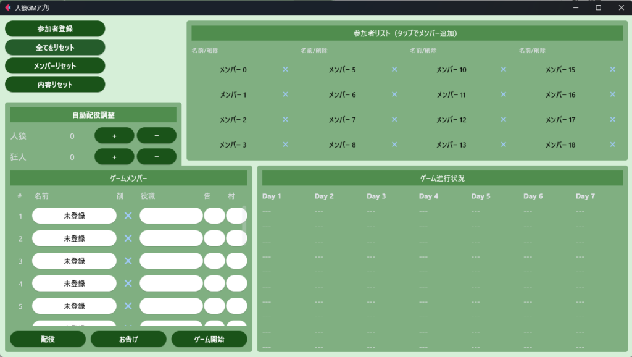Add メンバー 7 from the participant list
The height and width of the screenshot is (357, 632).
click(x=342, y=120)
